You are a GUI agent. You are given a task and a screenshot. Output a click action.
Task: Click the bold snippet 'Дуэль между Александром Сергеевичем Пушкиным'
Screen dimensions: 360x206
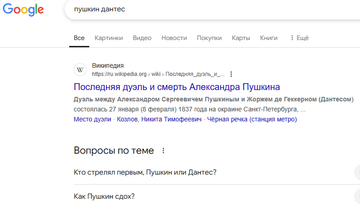tap(157, 99)
